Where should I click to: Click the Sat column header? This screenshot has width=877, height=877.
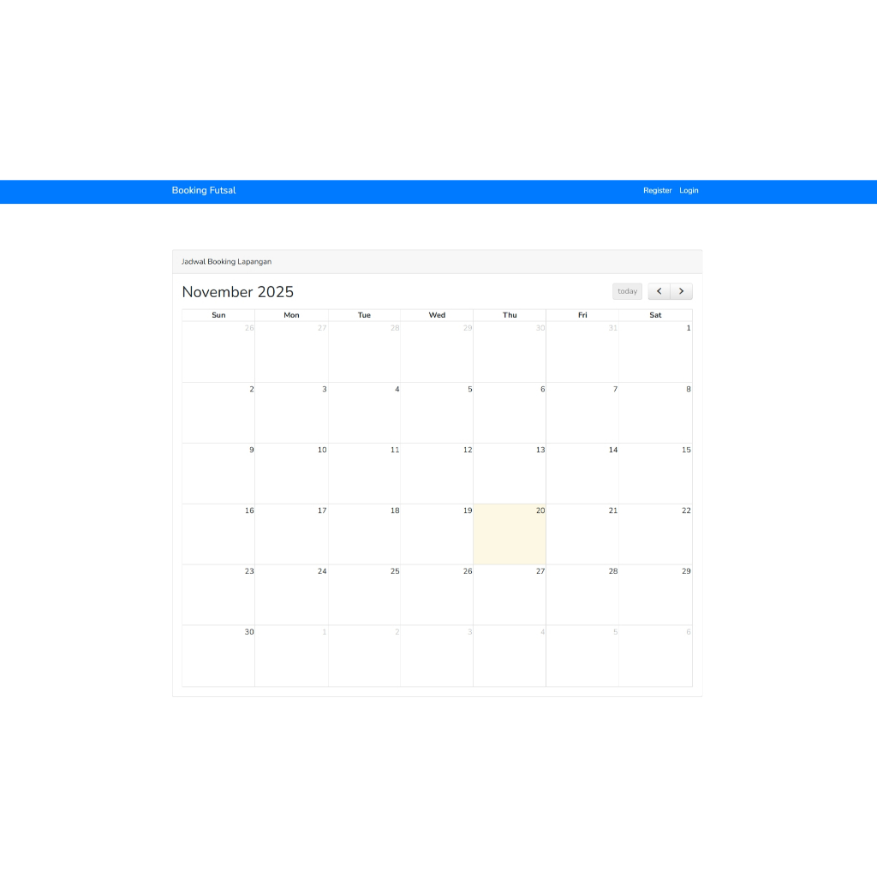(655, 315)
